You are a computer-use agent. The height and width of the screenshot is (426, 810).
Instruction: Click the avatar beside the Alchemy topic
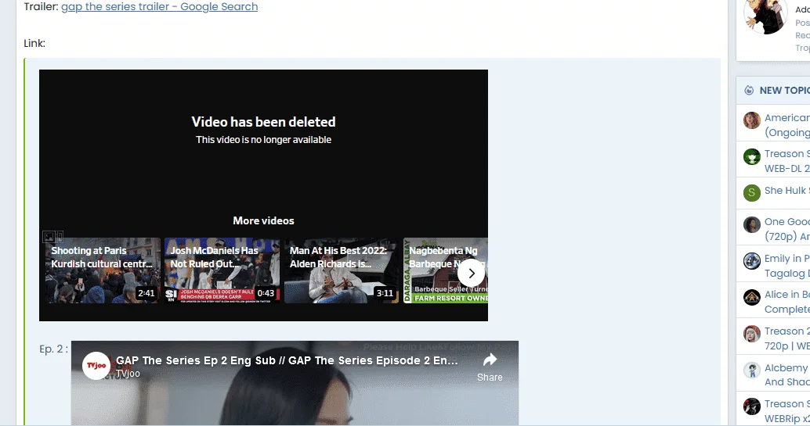click(x=751, y=370)
